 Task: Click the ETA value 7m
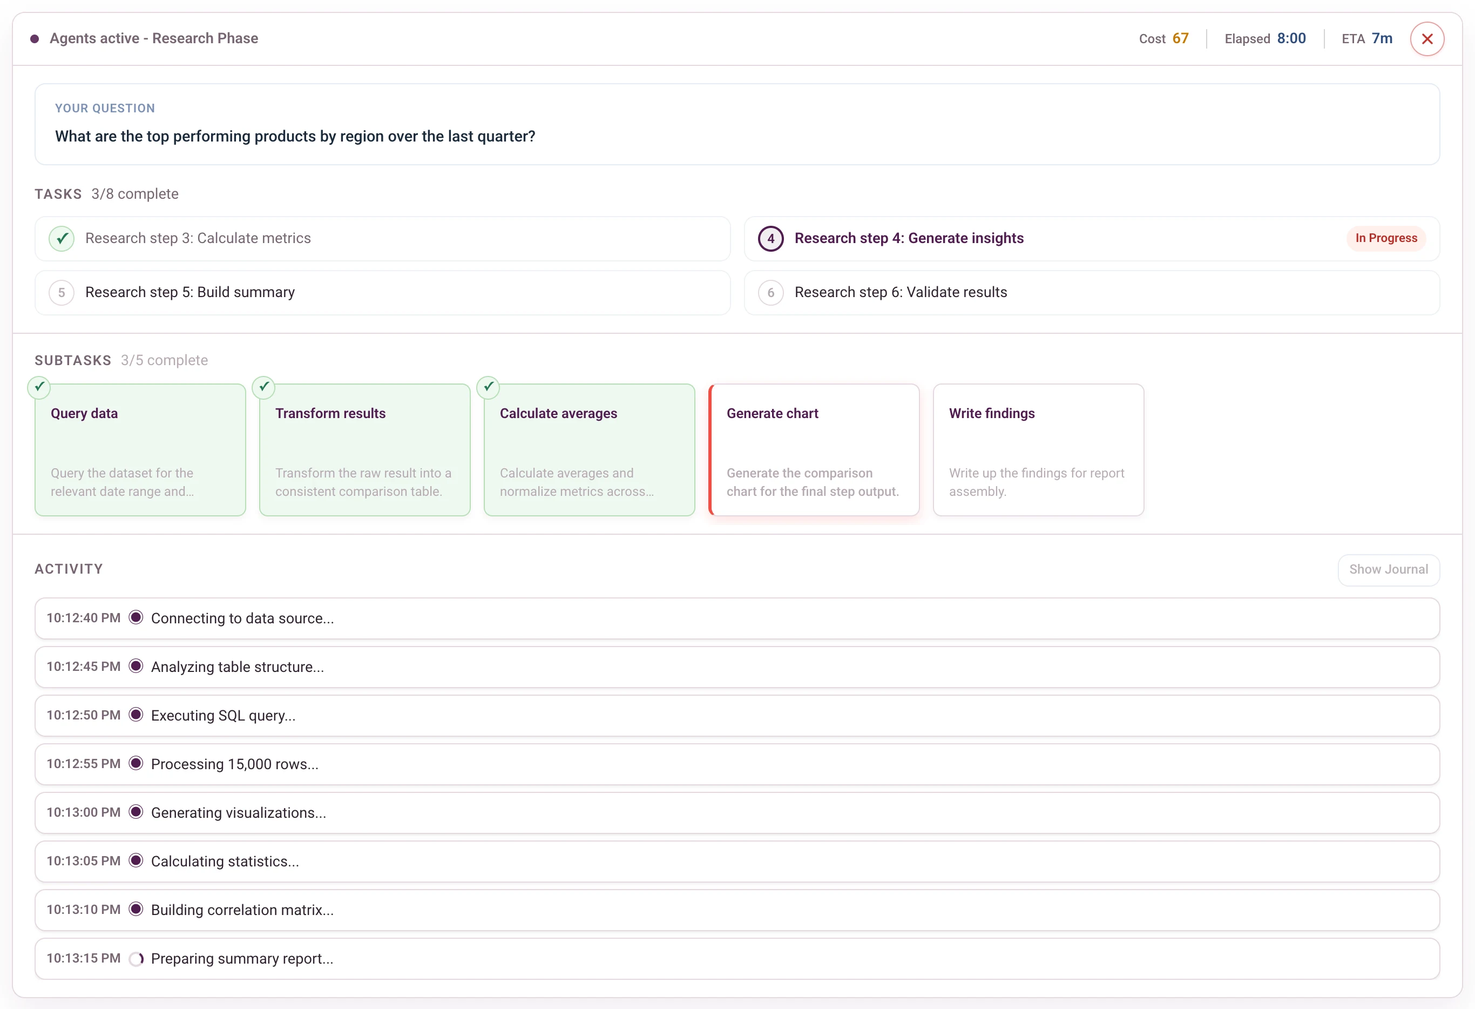[x=1382, y=39]
